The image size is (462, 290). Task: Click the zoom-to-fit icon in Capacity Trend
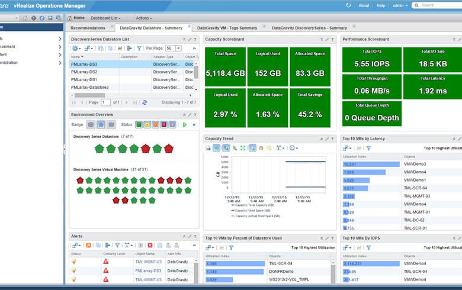243,148
